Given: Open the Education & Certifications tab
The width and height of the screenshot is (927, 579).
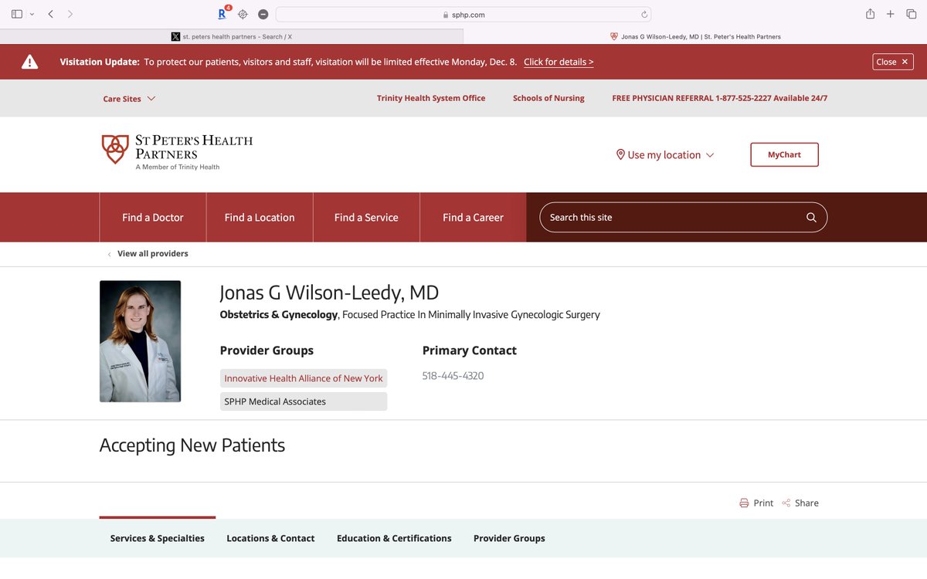Looking at the screenshot, I should point(394,538).
